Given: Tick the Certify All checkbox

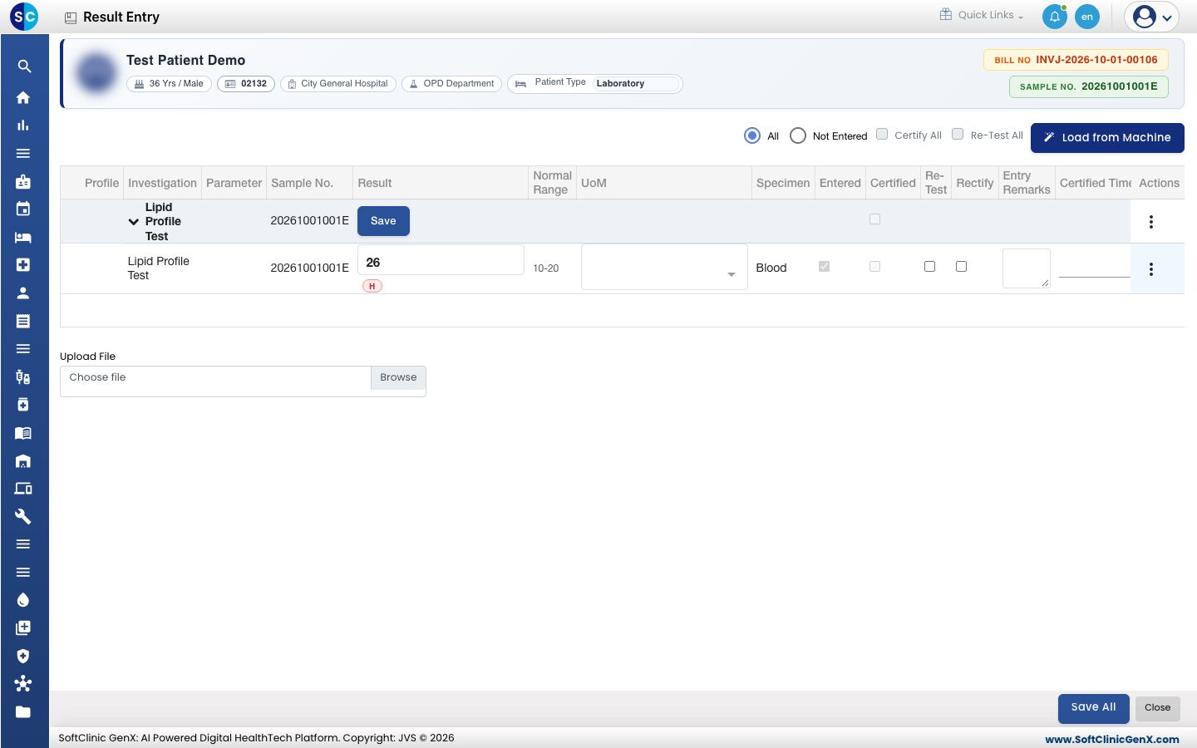Looking at the screenshot, I should click(882, 134).
